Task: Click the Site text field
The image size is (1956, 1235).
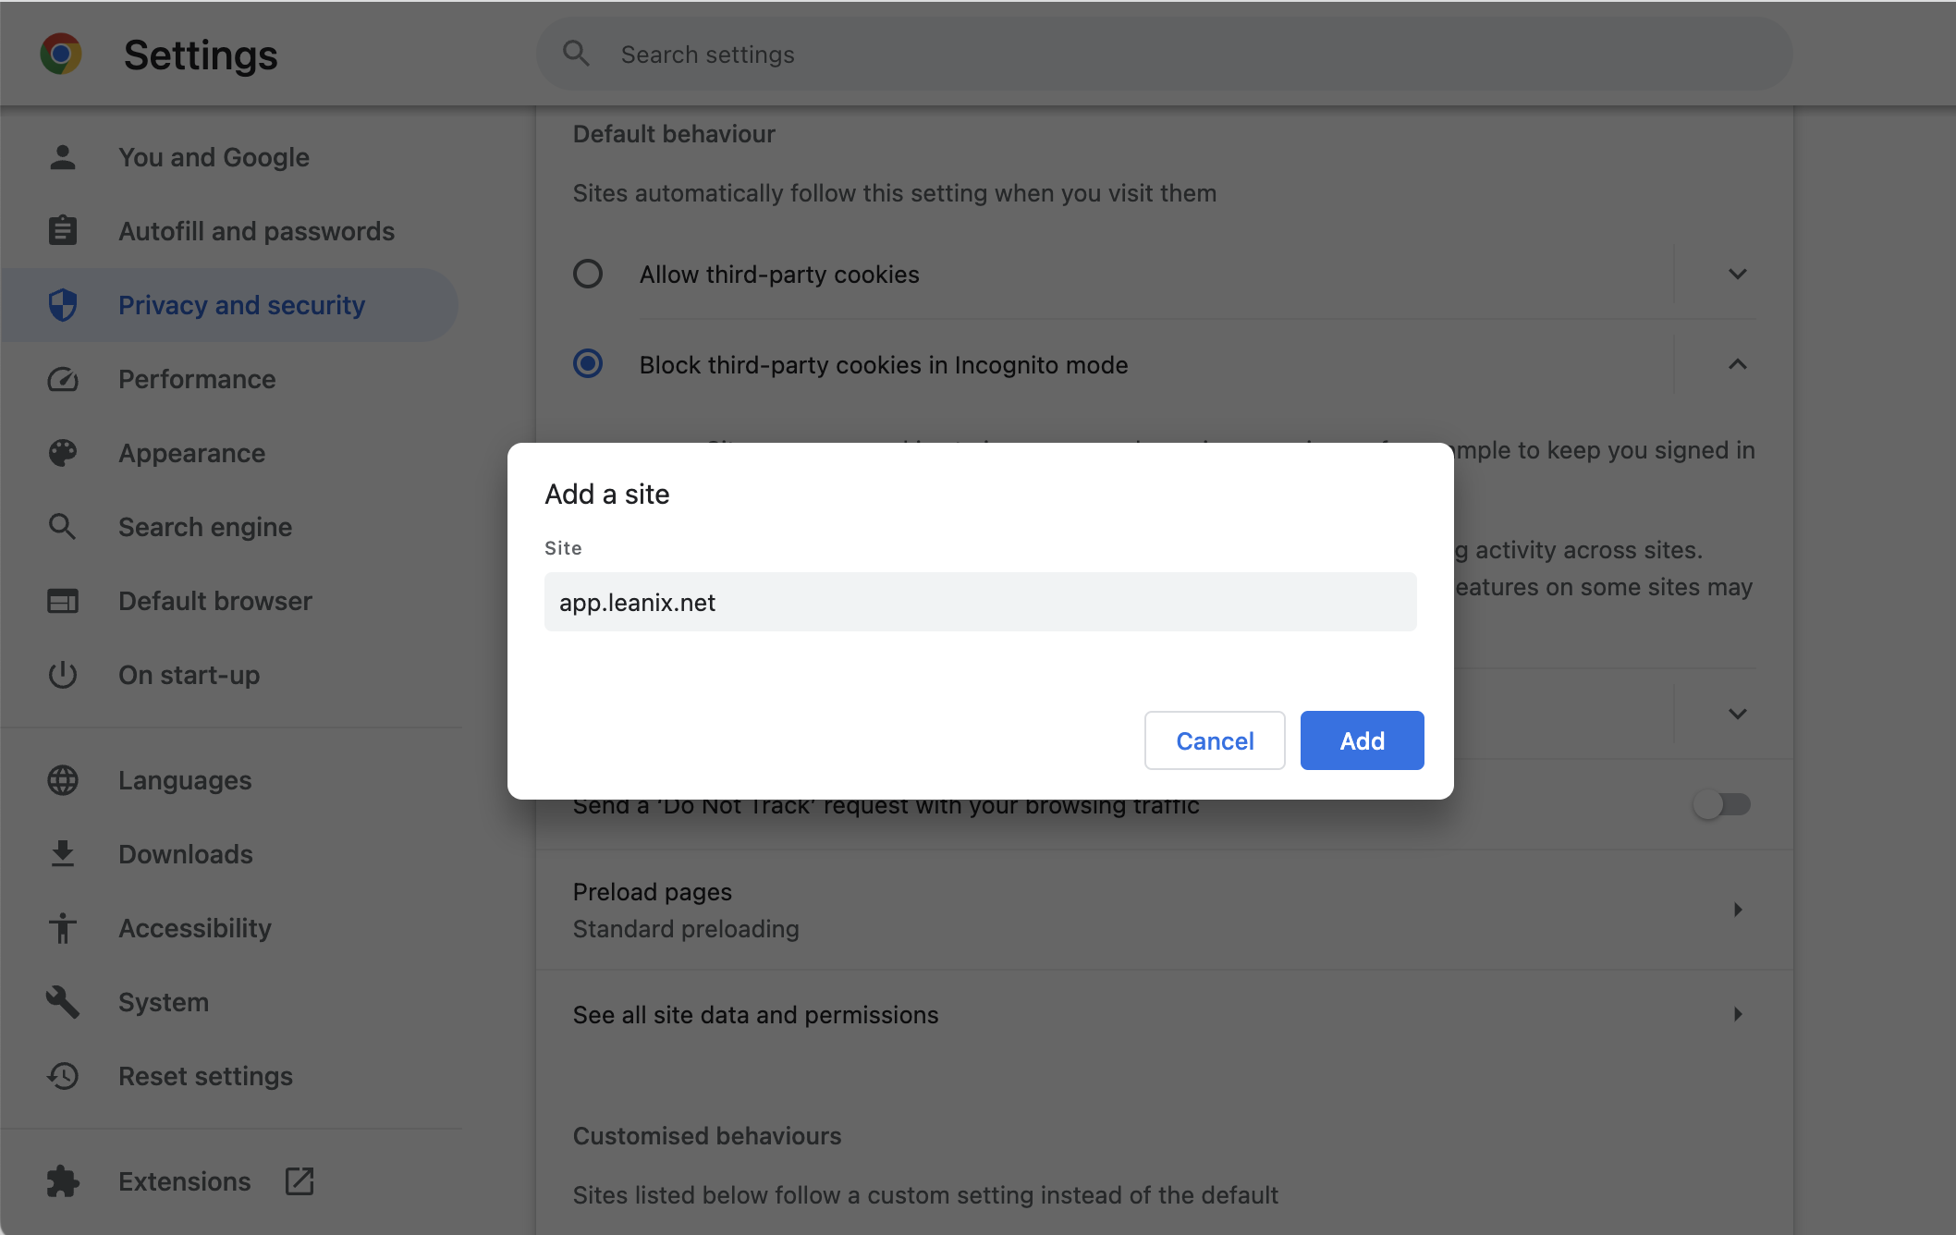Action: tap(980, 602)
